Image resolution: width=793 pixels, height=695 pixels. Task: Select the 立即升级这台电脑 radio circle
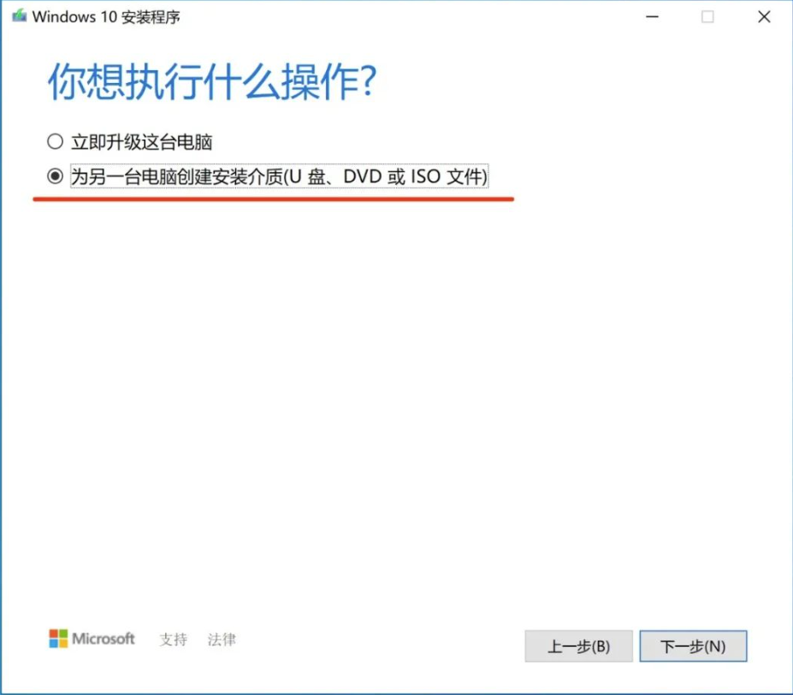pyautogui.click(x=55, y=141)
